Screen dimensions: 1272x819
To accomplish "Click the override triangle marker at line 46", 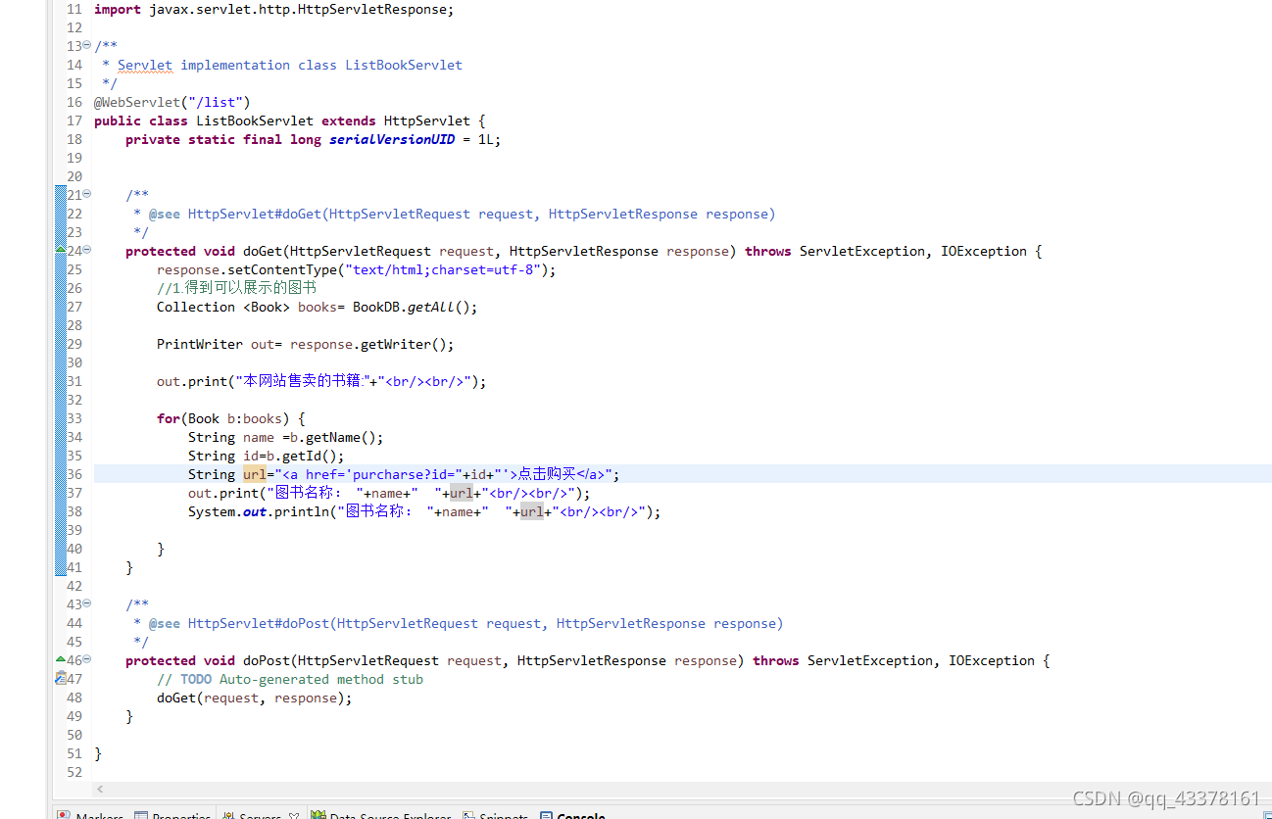I will 61,659.
